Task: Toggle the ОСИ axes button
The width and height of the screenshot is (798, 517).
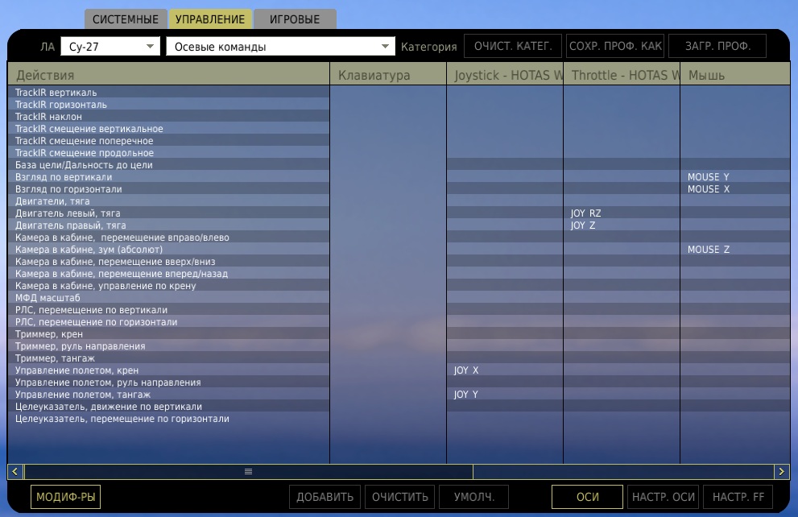Action: point(587,497)
